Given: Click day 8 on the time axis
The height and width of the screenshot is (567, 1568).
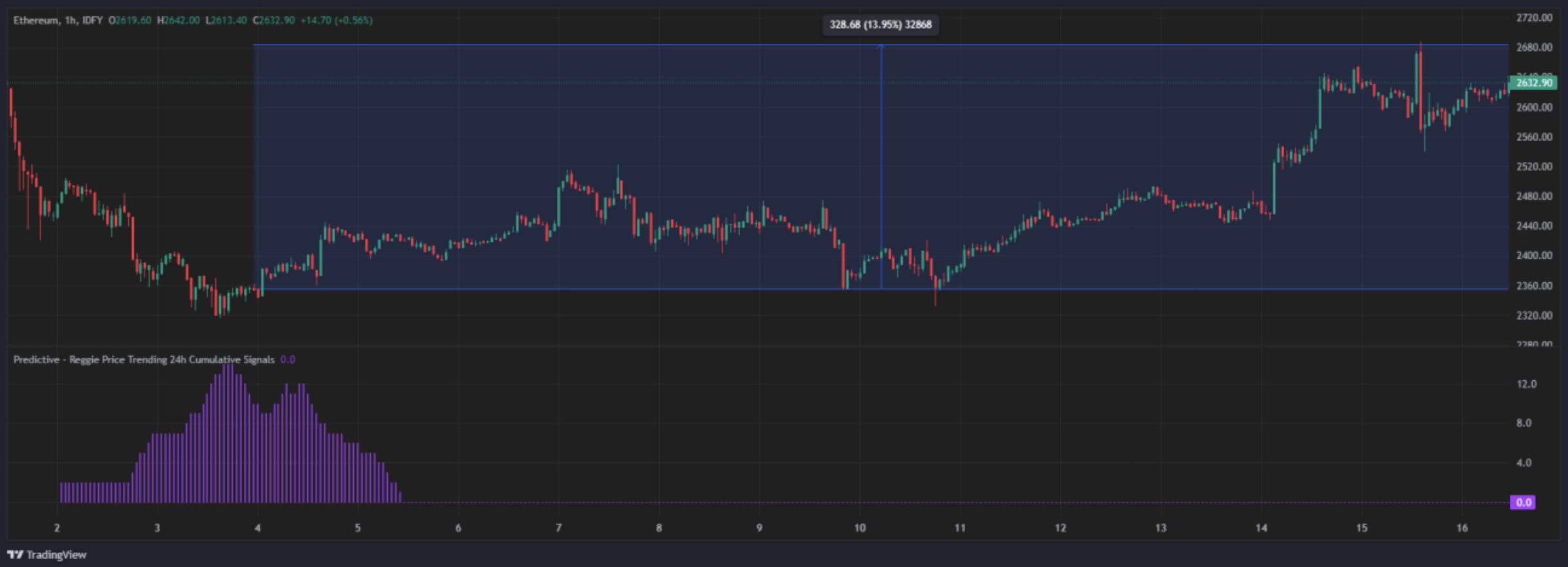Looking at the screenshot, I should point(659,528).
